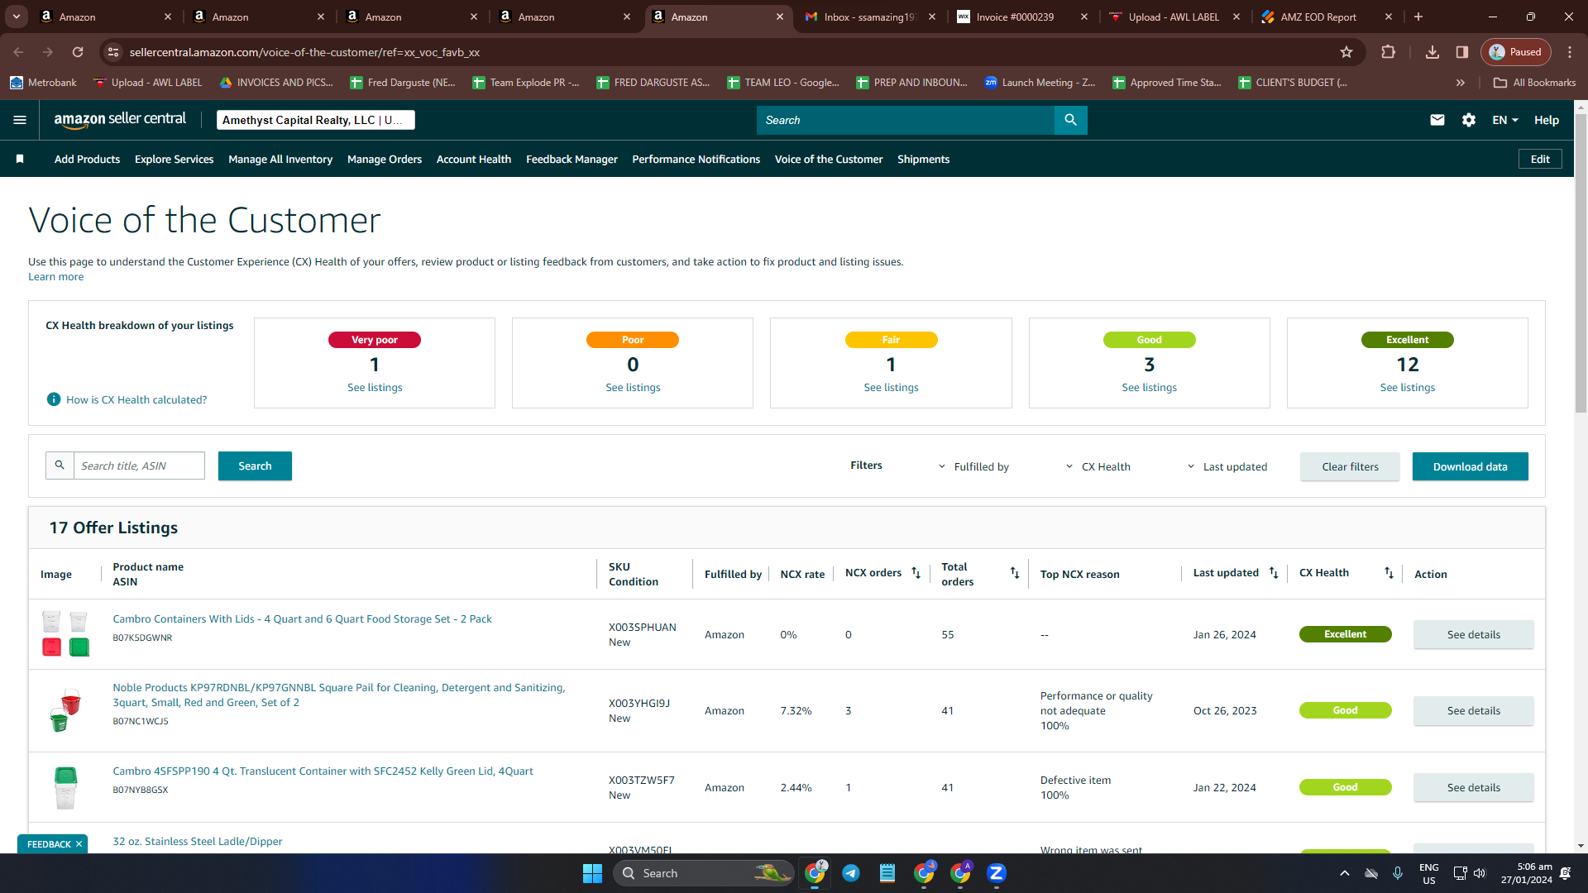1588x893 pixels.
Task: Click the CX Health info icon
Action: point(54,399)
